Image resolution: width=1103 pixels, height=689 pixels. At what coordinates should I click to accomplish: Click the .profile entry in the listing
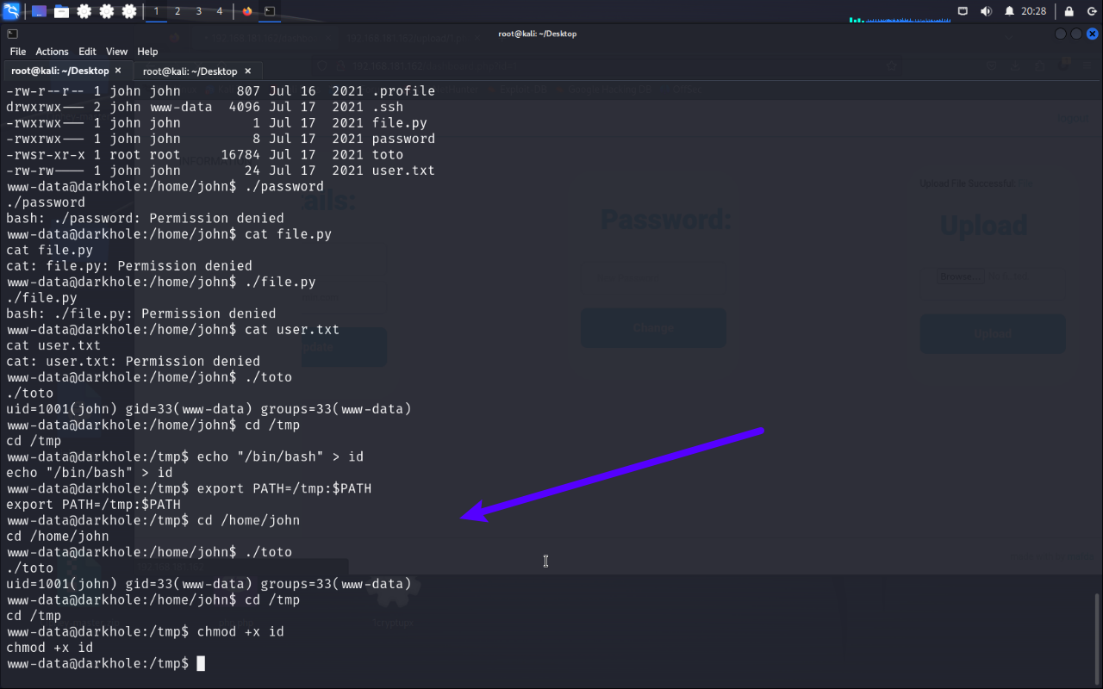[x=403, y=90]
